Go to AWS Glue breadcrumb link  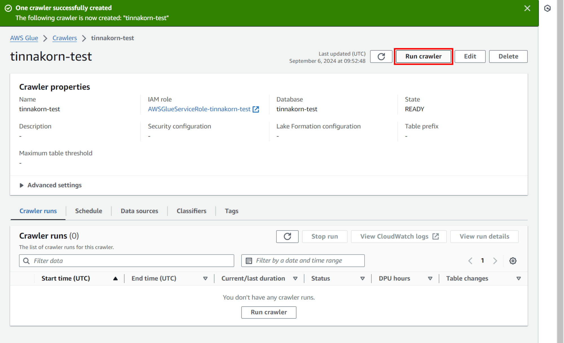pos(24,38)
